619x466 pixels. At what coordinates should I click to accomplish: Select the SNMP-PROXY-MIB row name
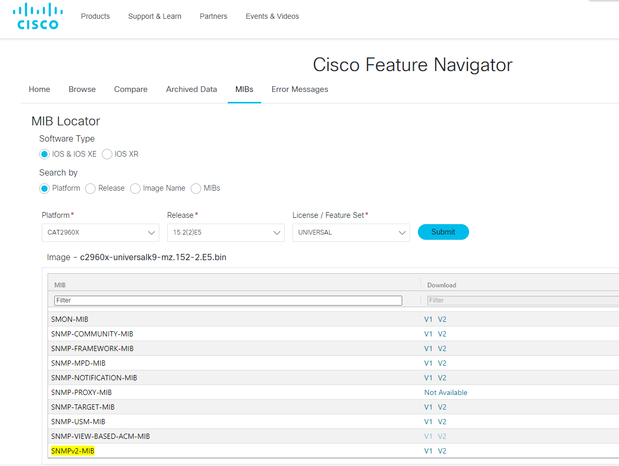pos(81,392)
